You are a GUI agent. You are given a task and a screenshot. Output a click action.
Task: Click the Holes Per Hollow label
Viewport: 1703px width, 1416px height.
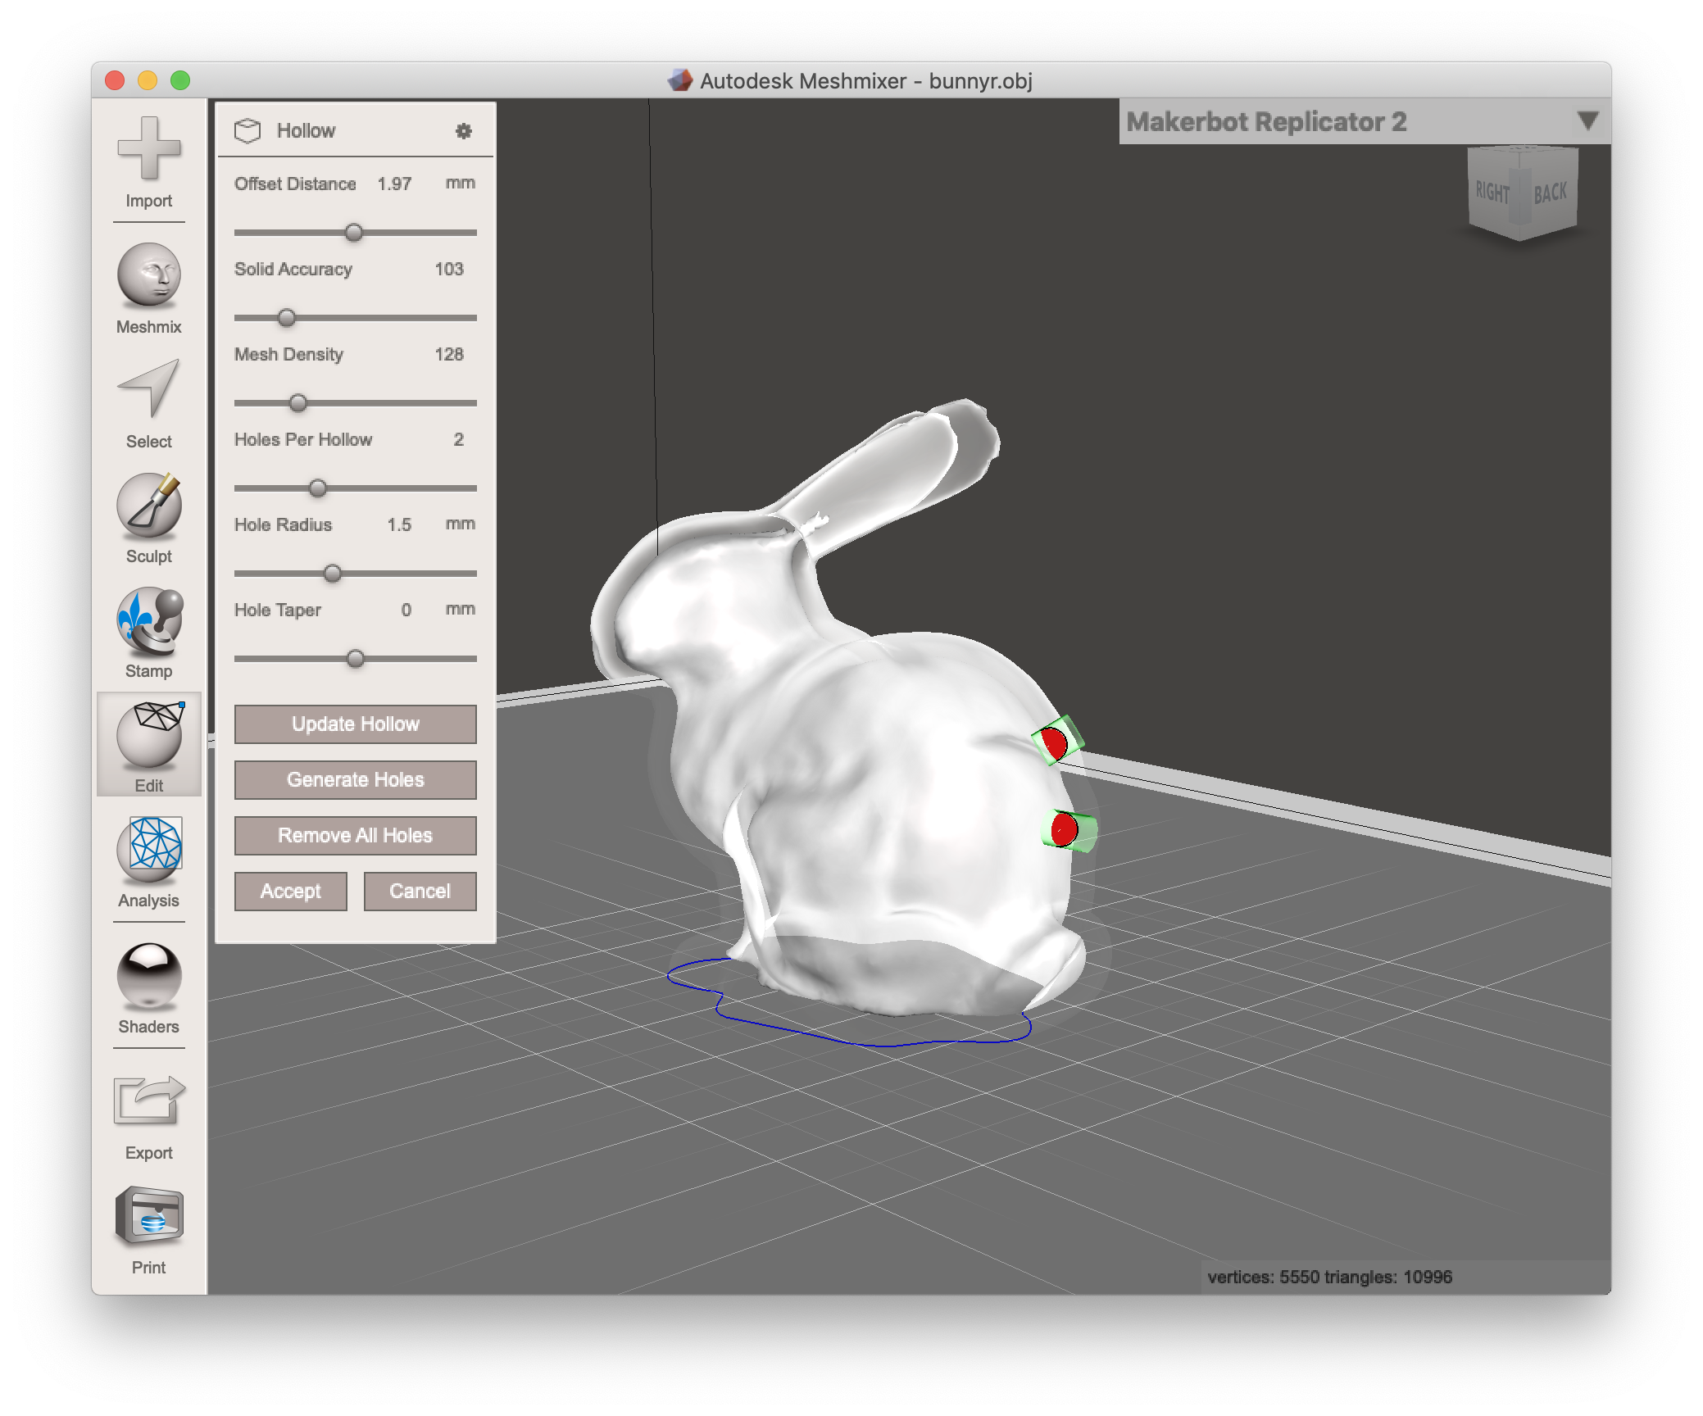click(x=303, y=439)
